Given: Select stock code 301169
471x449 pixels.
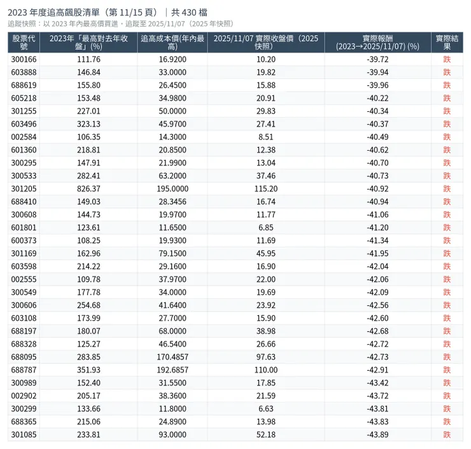Looking at the screenshot, I should [x=24, y=253].
